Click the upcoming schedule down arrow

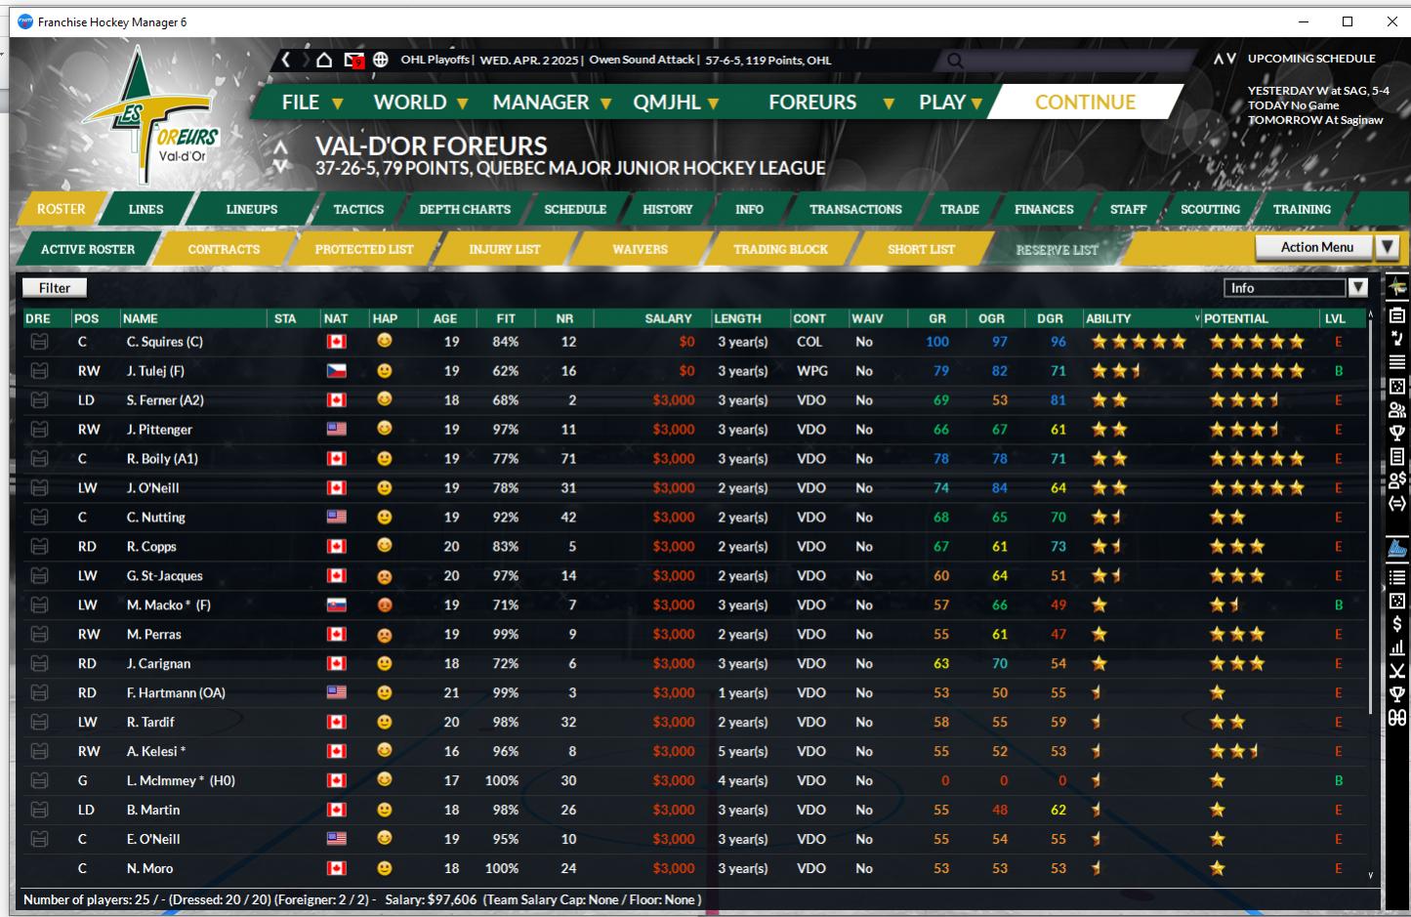pyautogui.click(x=1231, y=59)
